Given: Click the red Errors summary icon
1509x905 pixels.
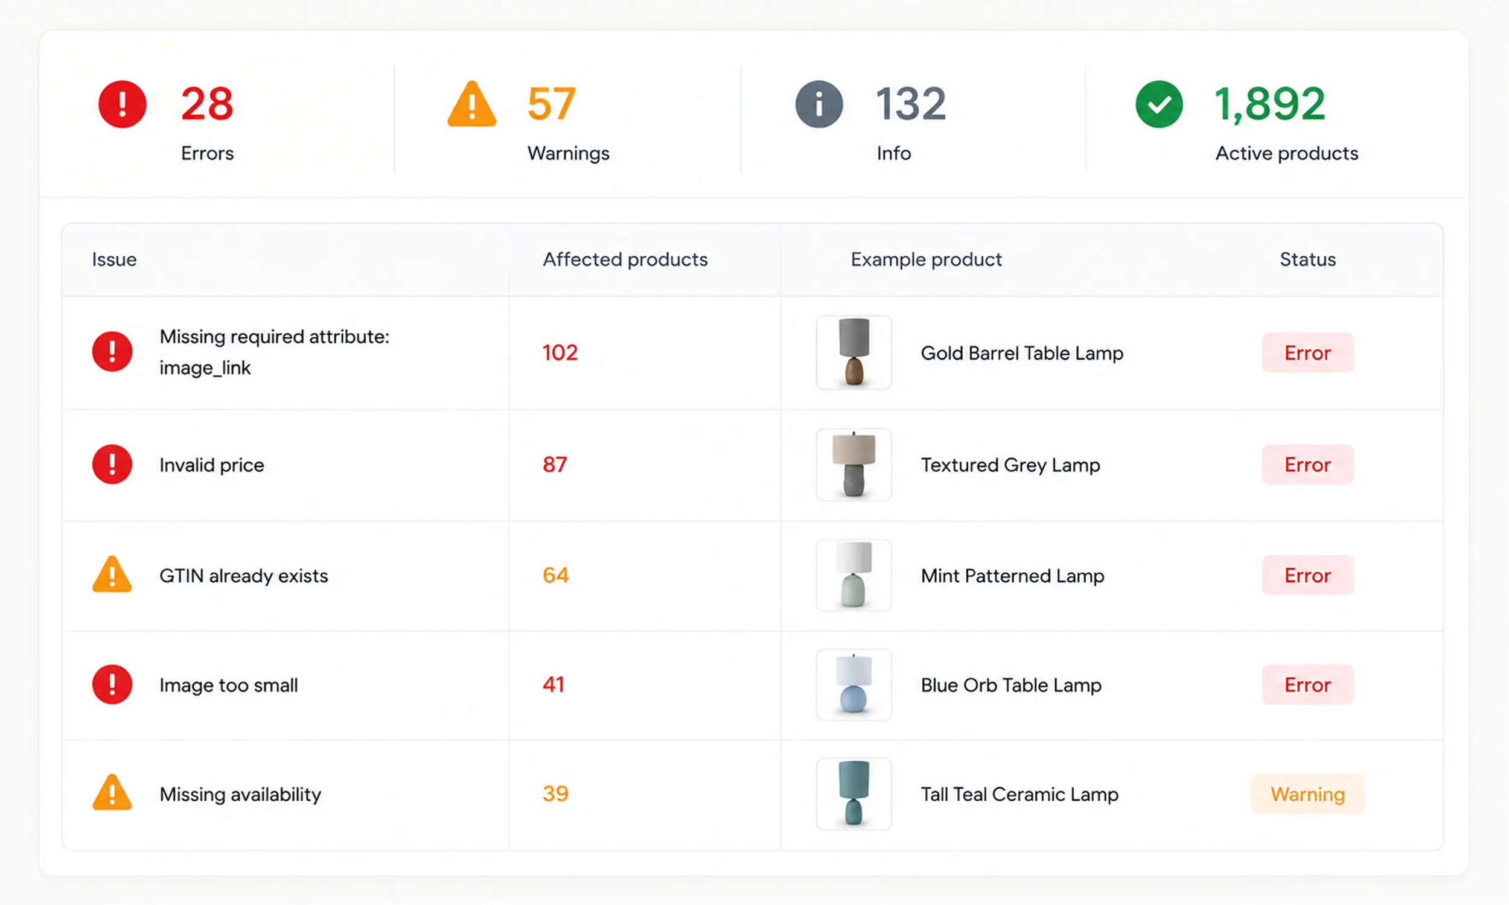Looking at the screenshot, I should [122, 104].
